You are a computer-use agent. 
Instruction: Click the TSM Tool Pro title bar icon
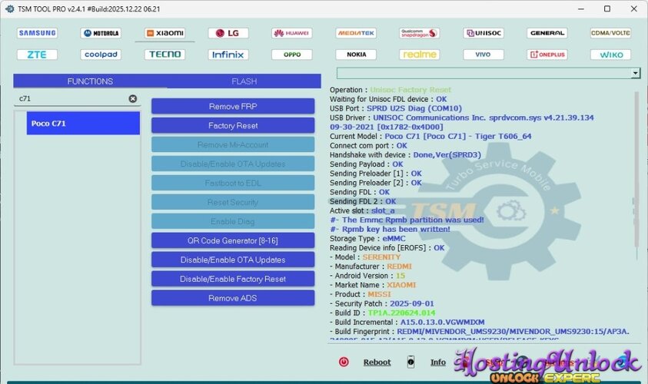click(9, 8)
